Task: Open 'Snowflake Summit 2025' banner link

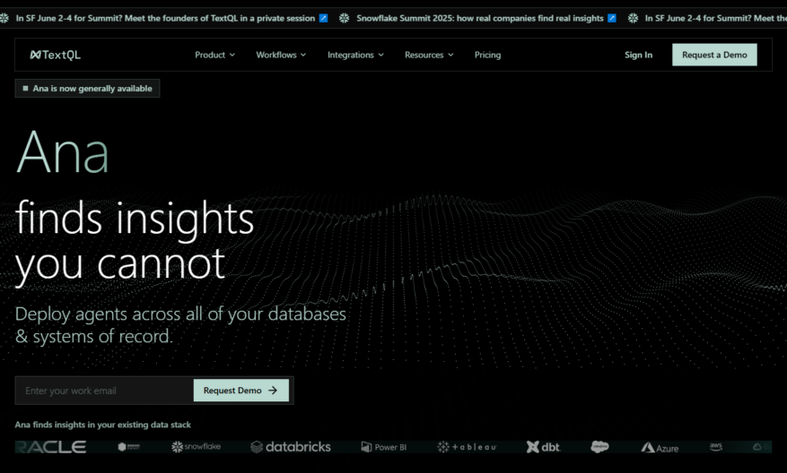Action: 480,18
